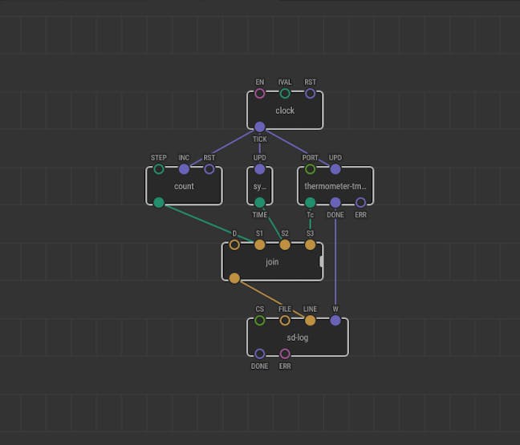Click the Tc output pin of thermometer
Image resolution: width=520 pixels, height=445 pixels.
click(x=310, y=202)
